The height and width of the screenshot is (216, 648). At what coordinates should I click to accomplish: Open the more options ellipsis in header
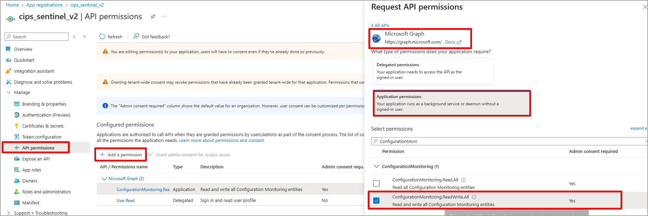[164, 16]
